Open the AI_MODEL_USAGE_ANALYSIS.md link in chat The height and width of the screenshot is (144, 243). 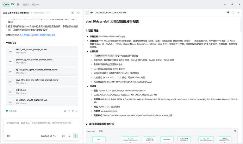[37, 35]
